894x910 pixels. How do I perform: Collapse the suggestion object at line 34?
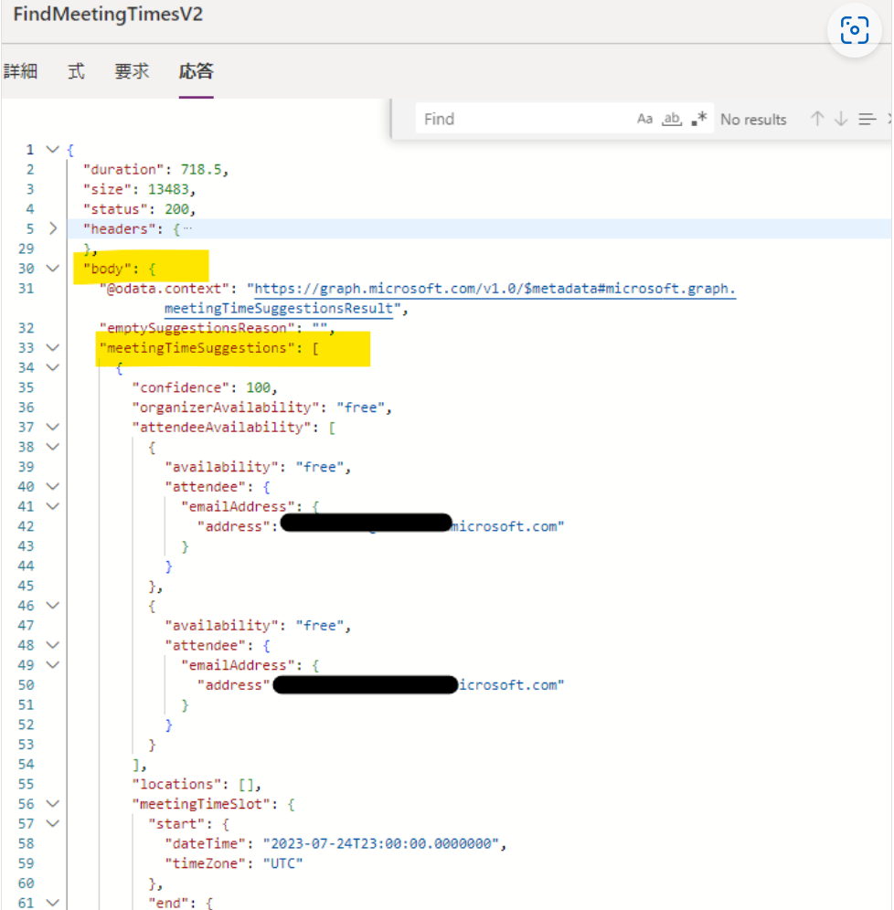coord(53,367)
